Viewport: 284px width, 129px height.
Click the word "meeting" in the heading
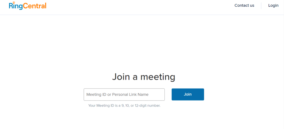158,76
